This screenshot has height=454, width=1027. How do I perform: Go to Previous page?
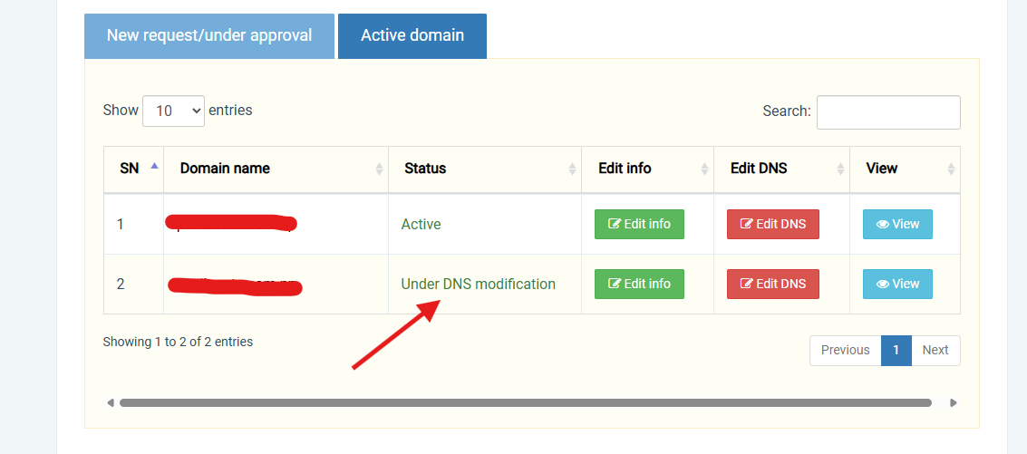click(x=846, y=351)
